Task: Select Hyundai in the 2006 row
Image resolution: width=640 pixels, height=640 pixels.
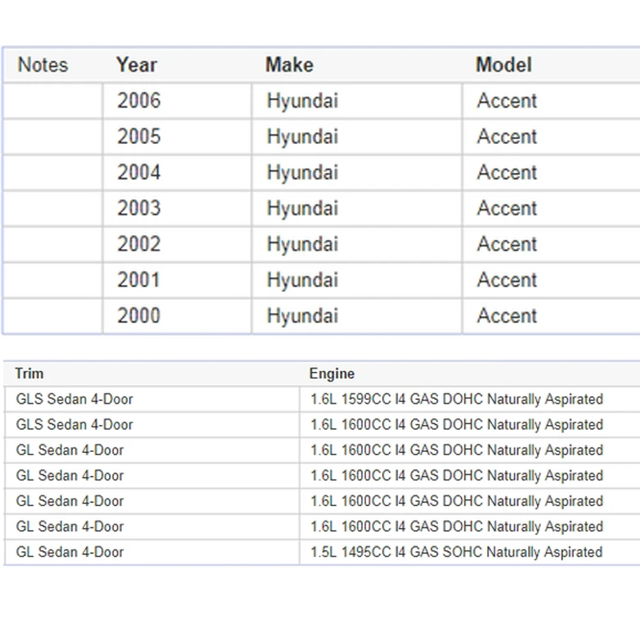Action: 302,100
